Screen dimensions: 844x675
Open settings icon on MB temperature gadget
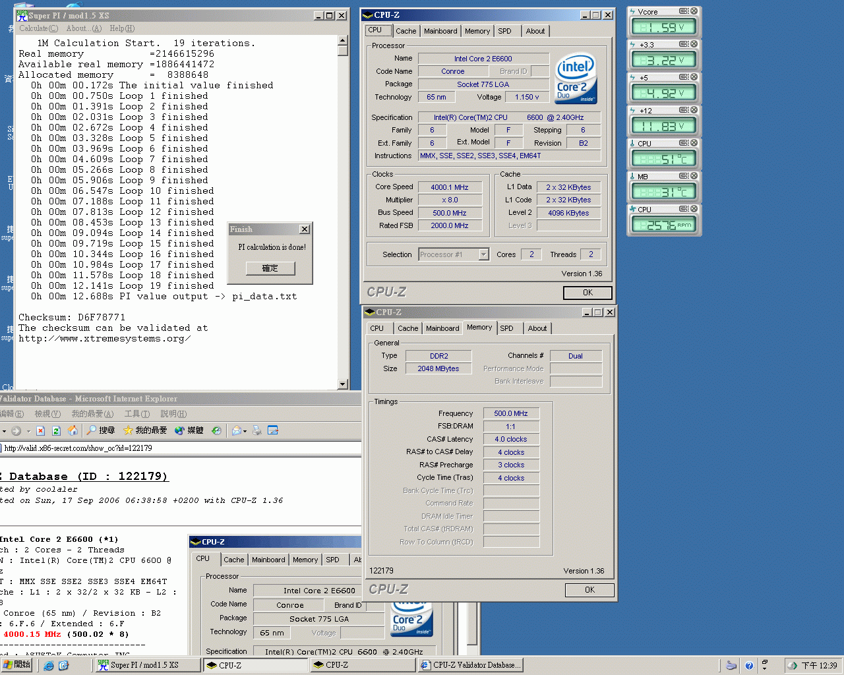tap(684, 176)
